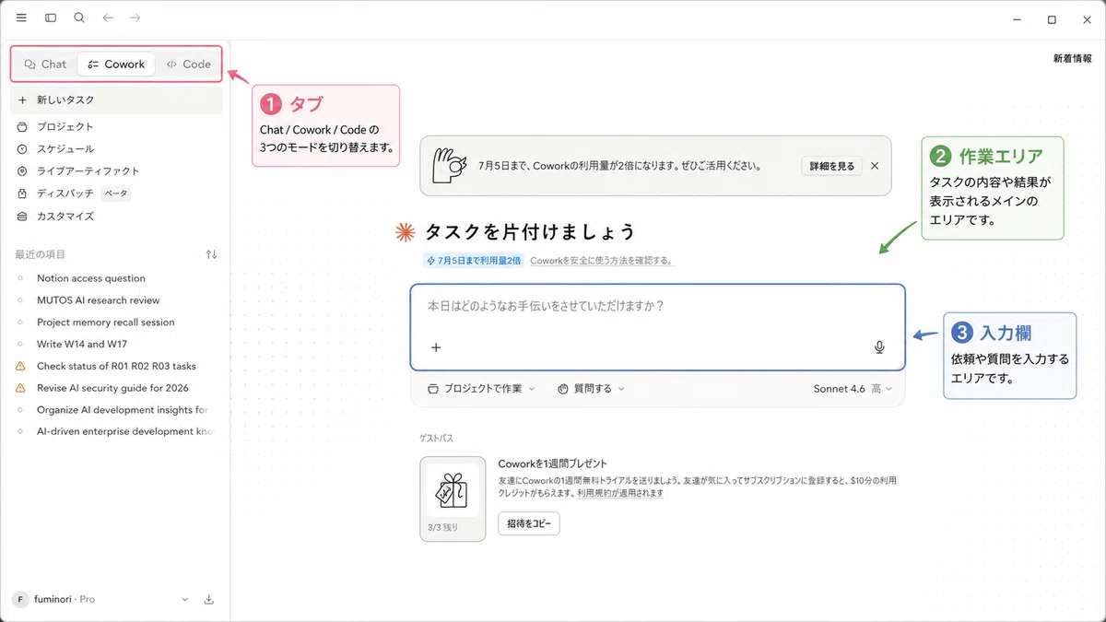
Task: Open Check status of R01 R02 R03 tasks
Action: pos(116,366)
